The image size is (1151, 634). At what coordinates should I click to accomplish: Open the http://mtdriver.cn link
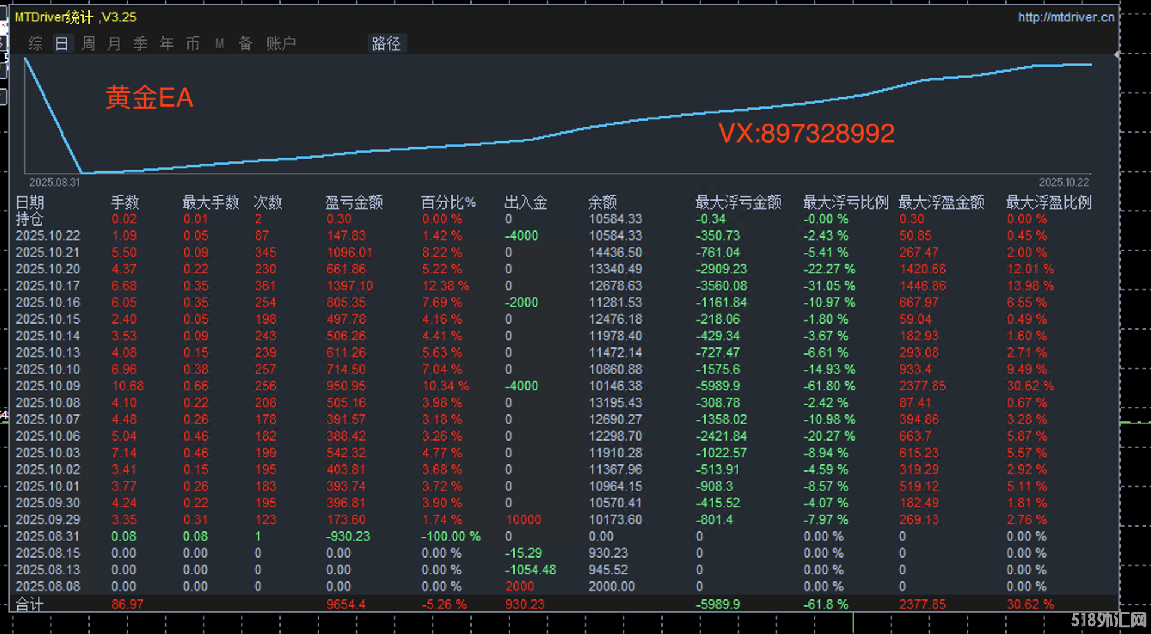click(x=1066, y=17)
